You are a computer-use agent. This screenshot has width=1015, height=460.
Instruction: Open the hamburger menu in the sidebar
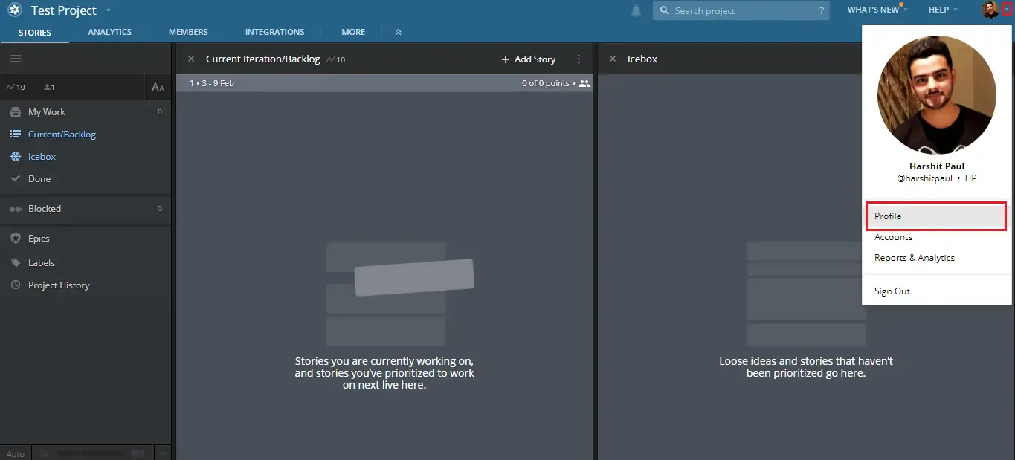click(16, 59)
